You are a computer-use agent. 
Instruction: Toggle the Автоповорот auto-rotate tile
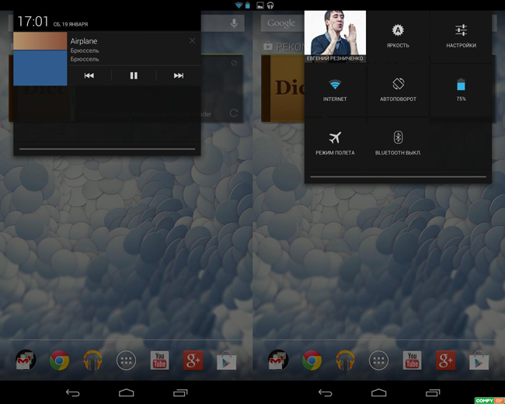[398, 90]
